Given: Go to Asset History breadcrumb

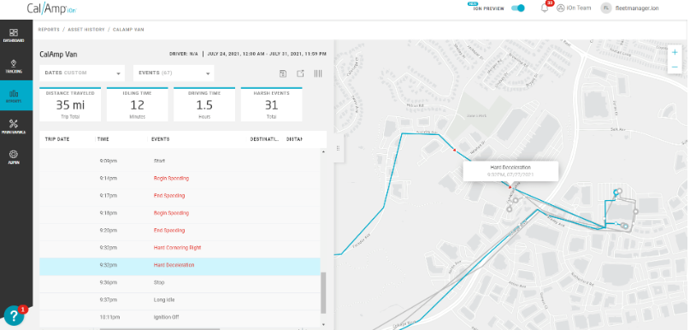Looking at the screenshot, I should [x=86, y=29].
